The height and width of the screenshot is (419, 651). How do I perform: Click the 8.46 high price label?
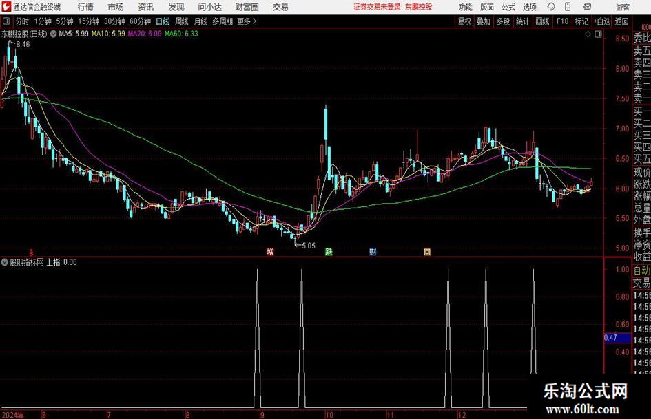click(x=23, y=44)
